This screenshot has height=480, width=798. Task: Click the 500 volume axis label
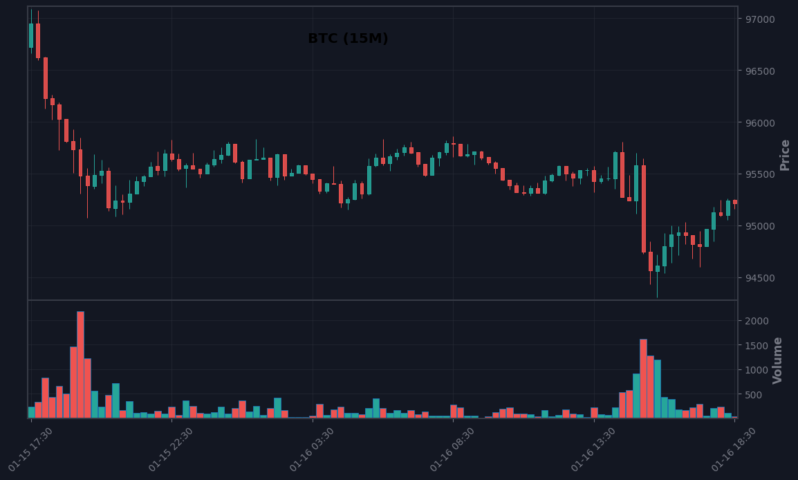tap(754, 395)
